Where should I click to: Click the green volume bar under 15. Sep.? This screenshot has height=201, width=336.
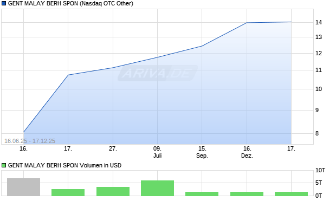[x=202, y=194]
